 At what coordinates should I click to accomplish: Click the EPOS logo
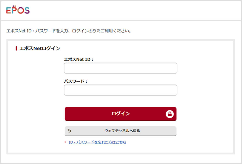[x=18, y=10]
